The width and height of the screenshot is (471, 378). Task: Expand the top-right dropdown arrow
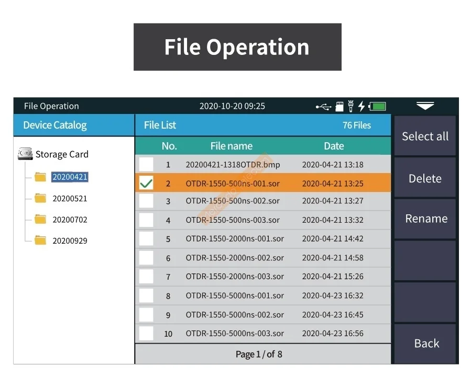coord(425,106)
